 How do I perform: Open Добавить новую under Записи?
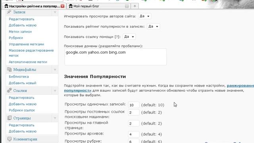tap(23, 25)
